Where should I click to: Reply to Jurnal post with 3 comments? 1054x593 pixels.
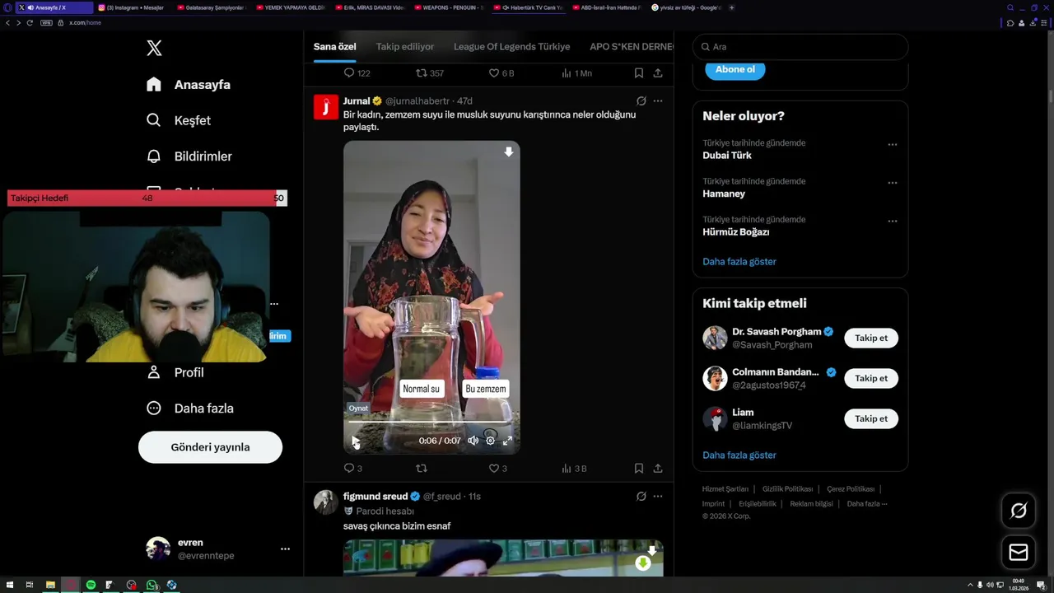(x=352, y=468)
